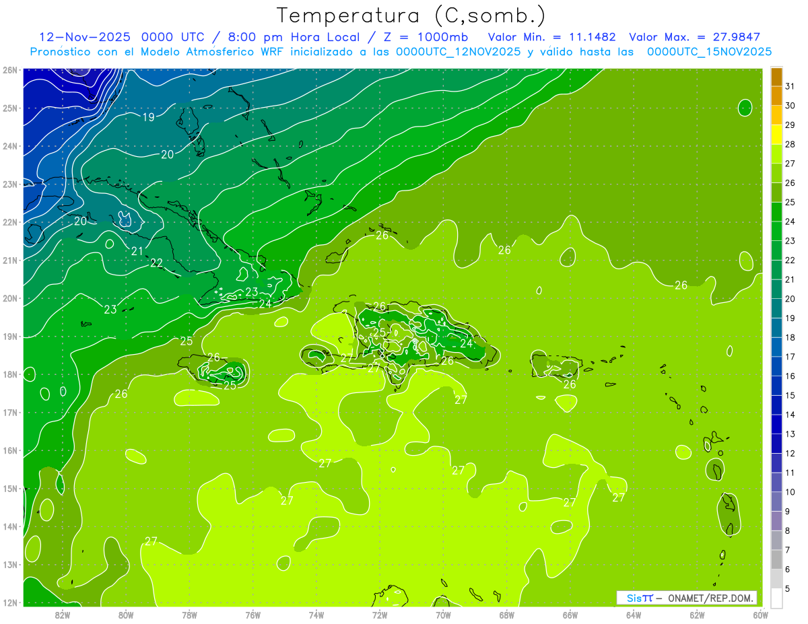Click the 78W longitude axis label
The height and width of the screenshot is (624, 808).
tap(189, 615)
